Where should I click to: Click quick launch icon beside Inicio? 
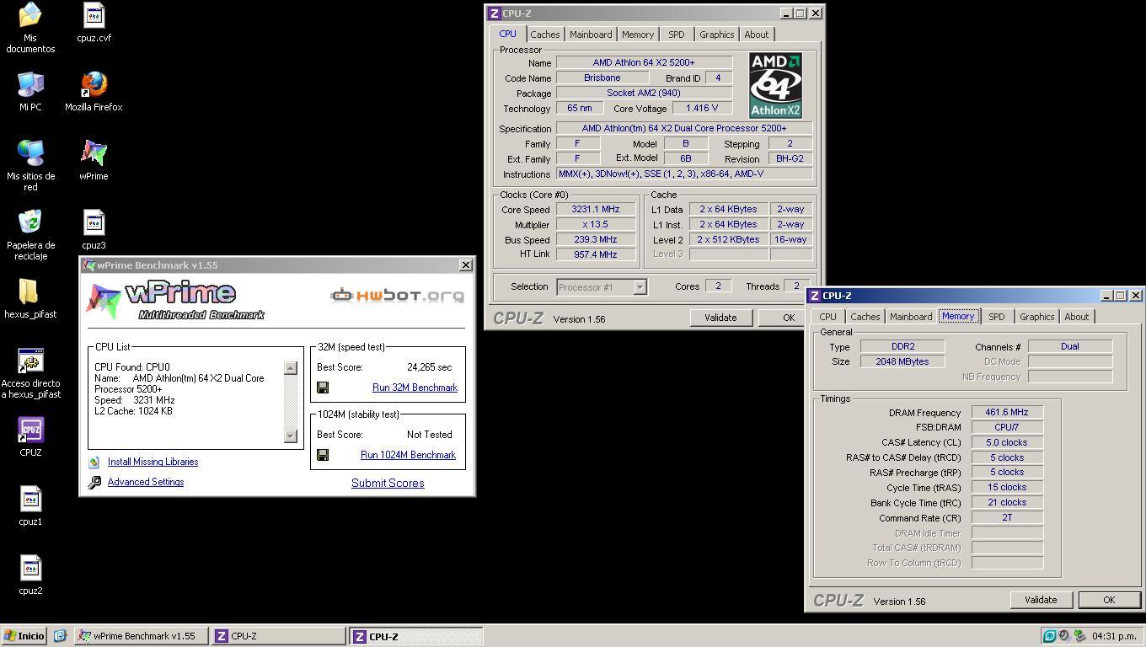(x=60, y=636)
